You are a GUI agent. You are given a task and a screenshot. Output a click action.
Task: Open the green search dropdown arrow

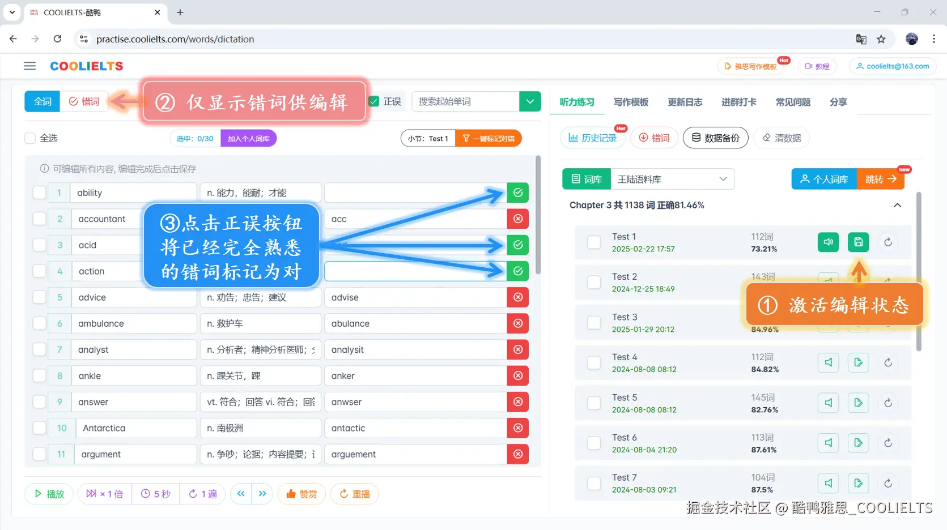530,101
